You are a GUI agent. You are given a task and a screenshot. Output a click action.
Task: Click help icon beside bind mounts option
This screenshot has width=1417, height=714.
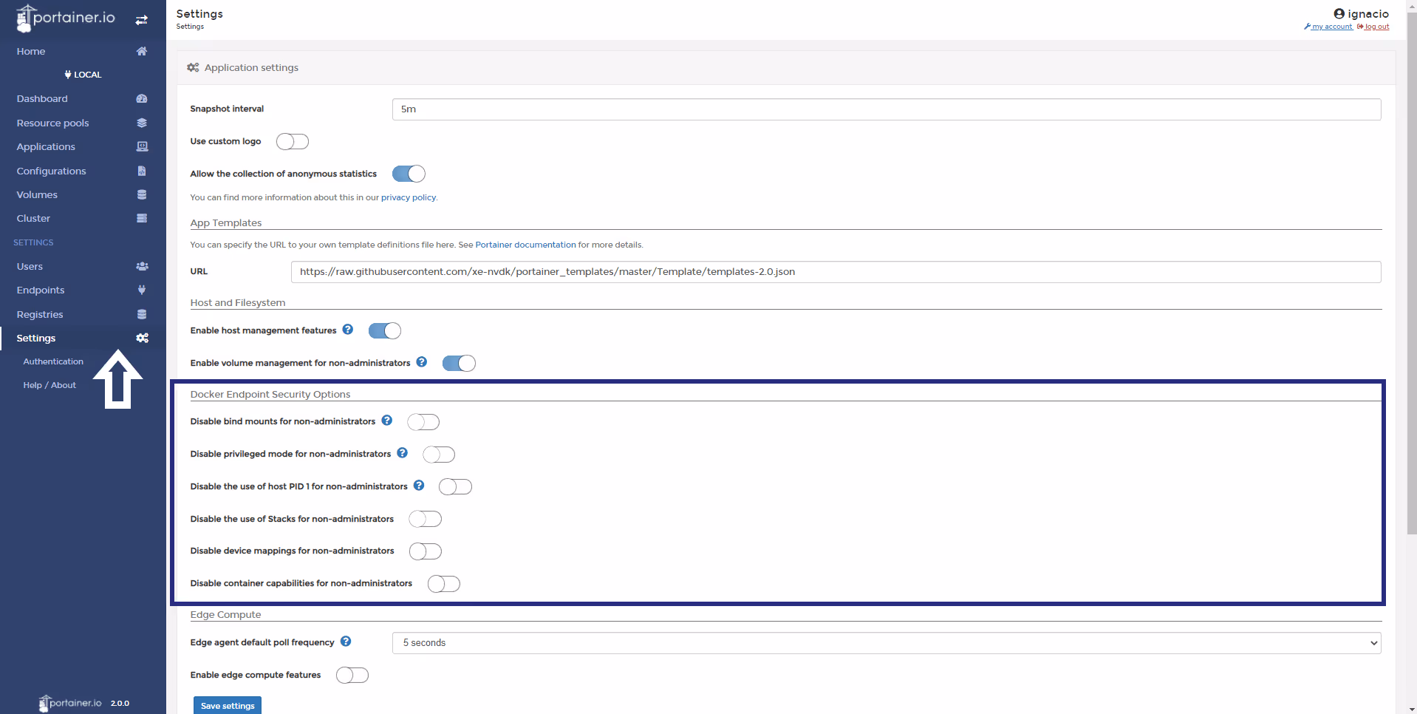386,421
